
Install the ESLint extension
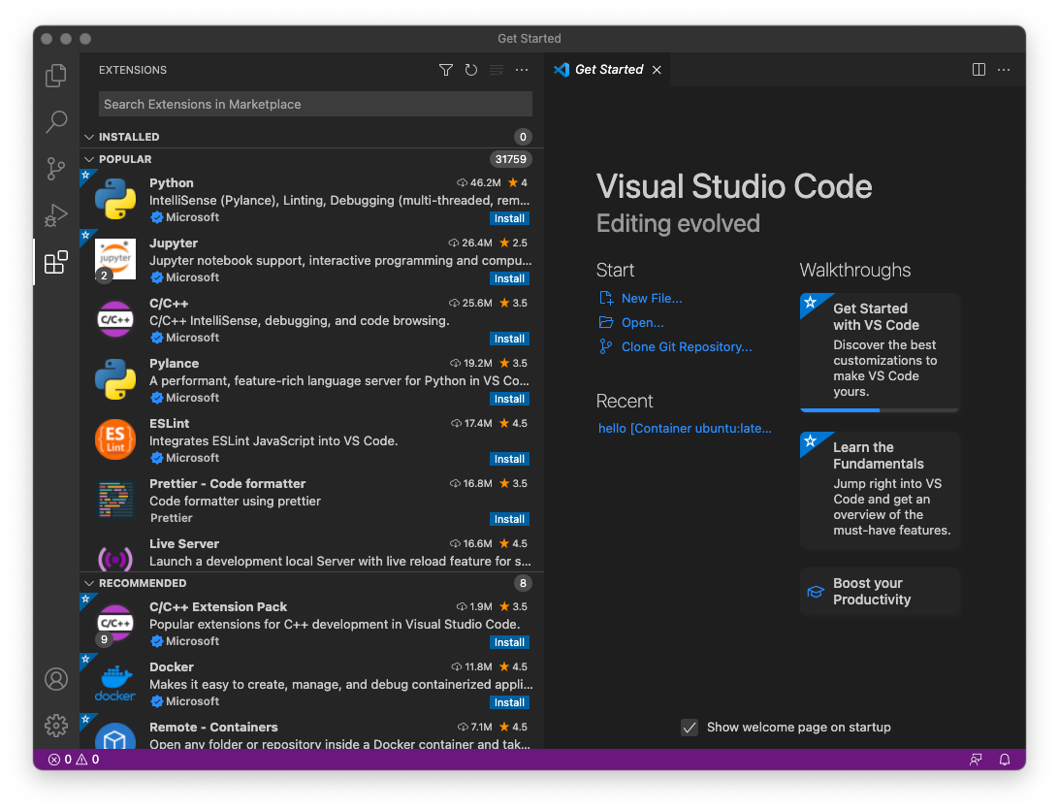tap(509, 459)
